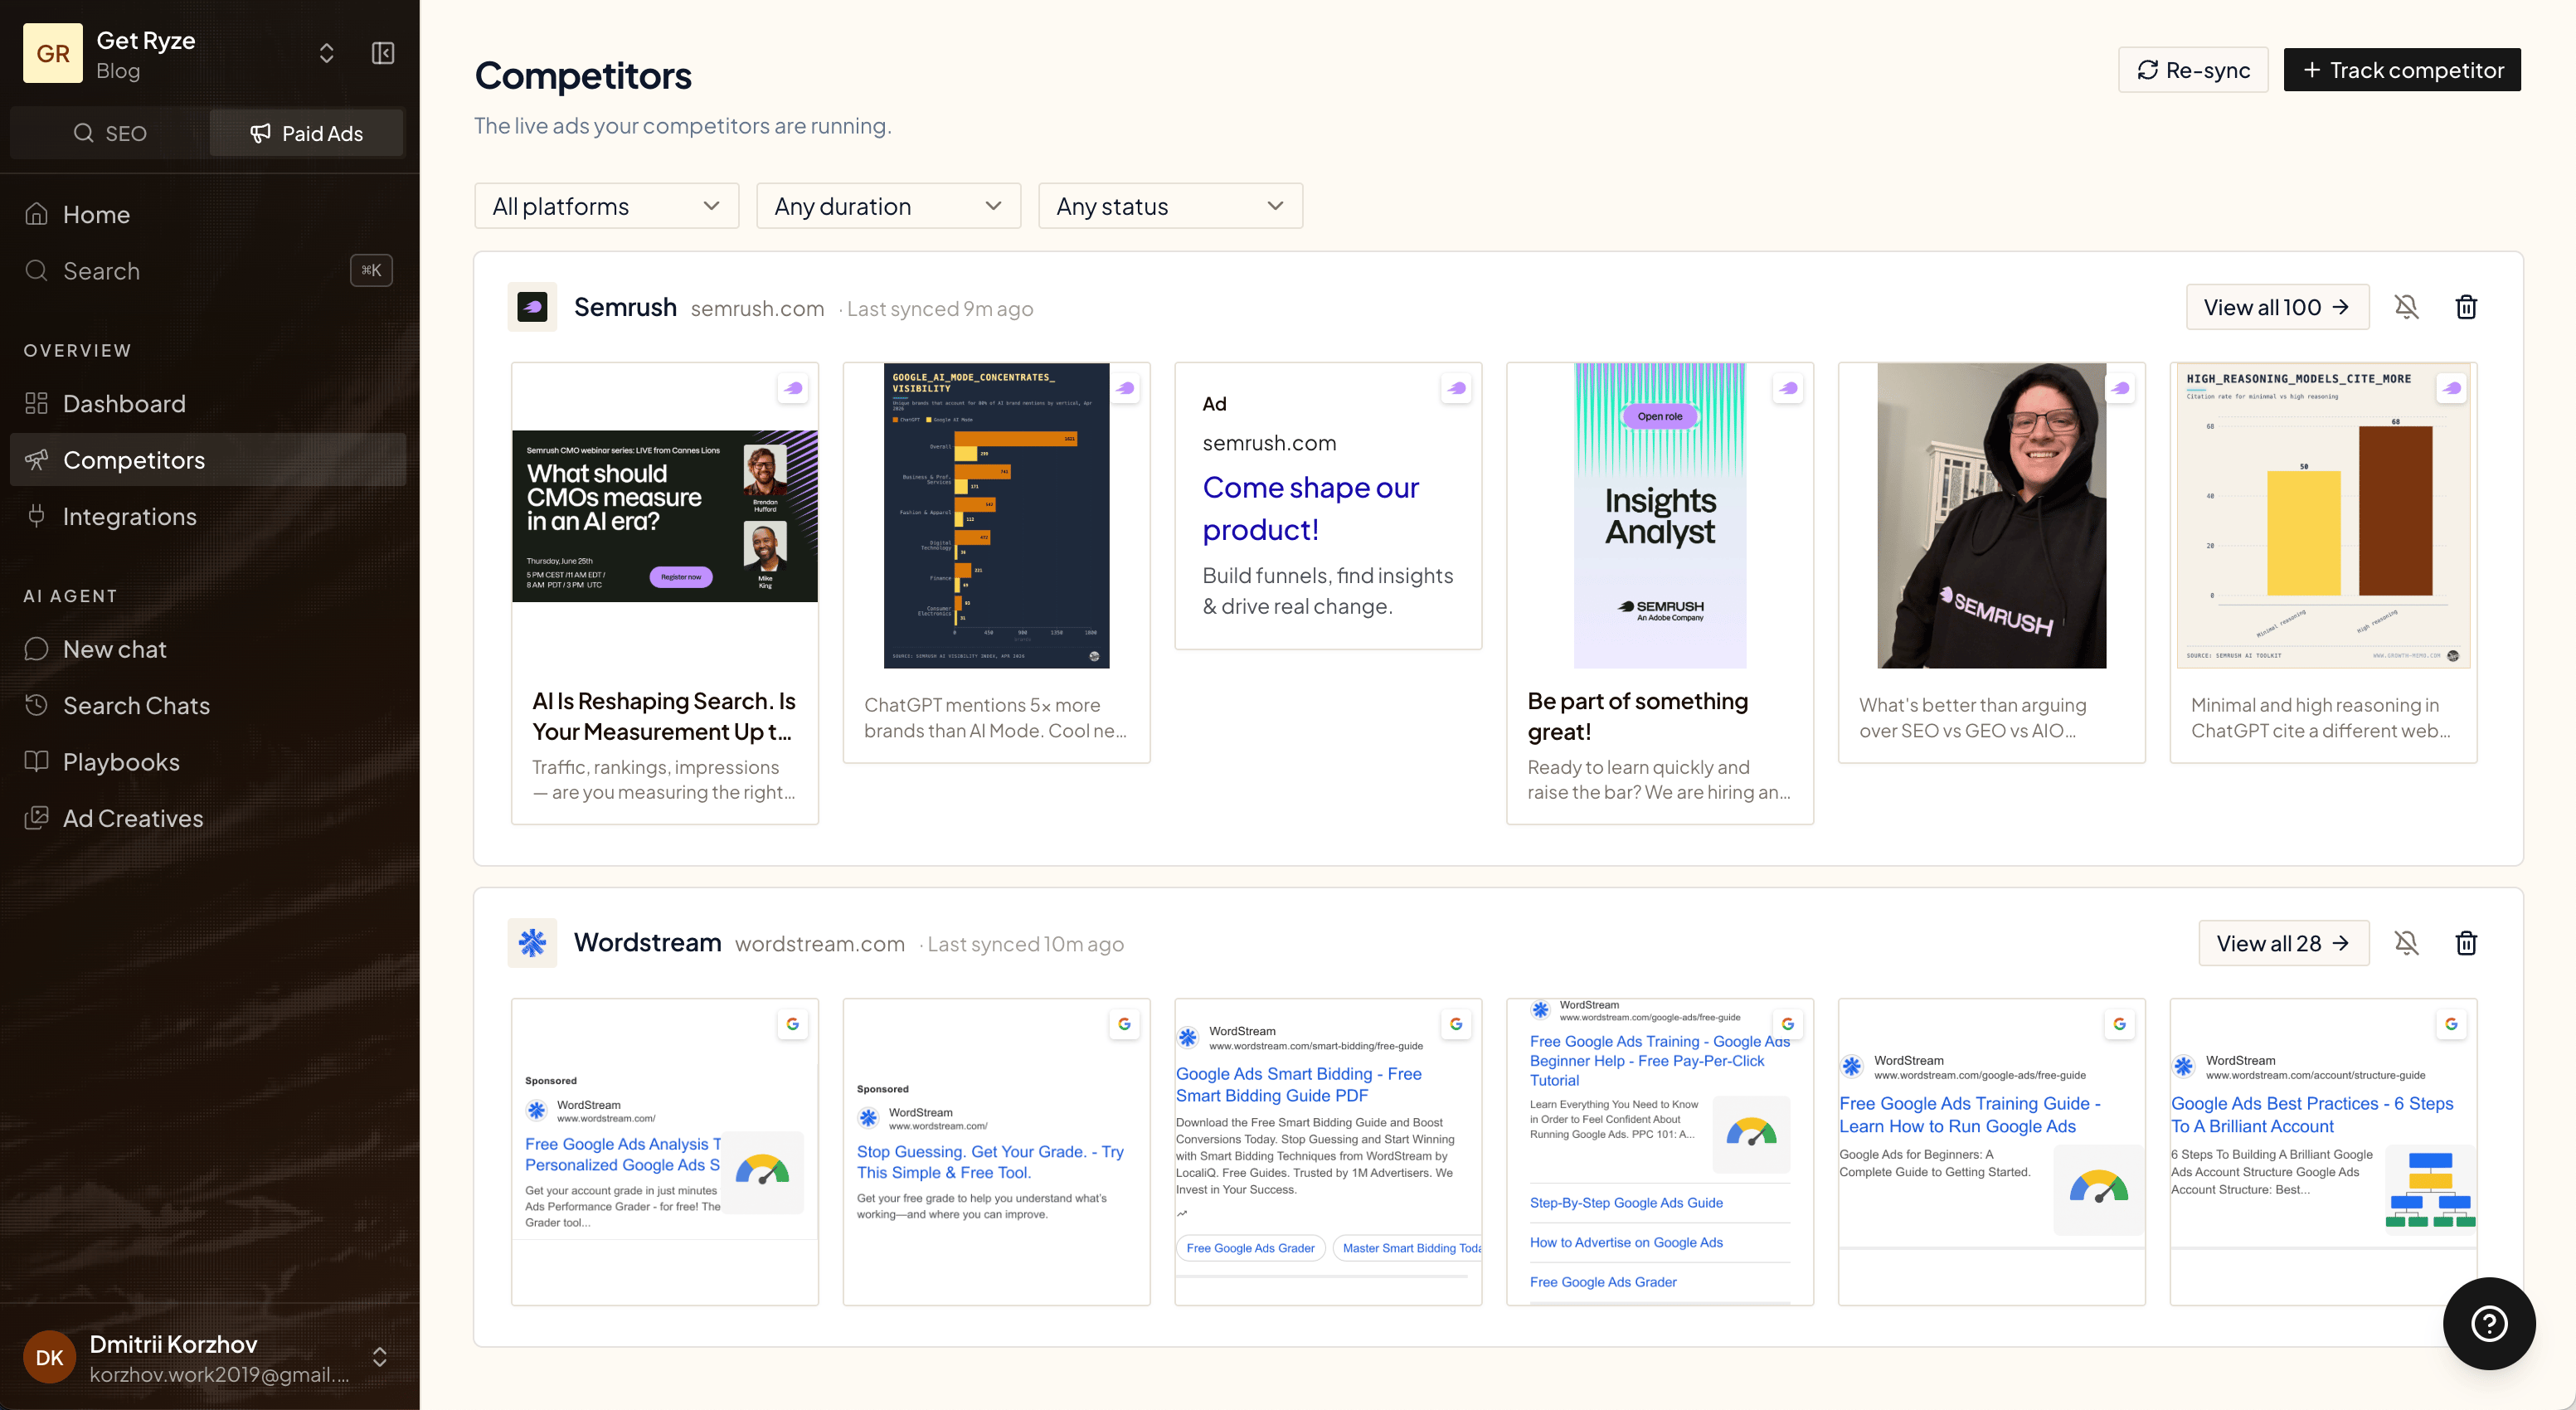Click View all 28 for Wordstream
Screen dimensions: 2576x1410
[x=2283, y=943]
